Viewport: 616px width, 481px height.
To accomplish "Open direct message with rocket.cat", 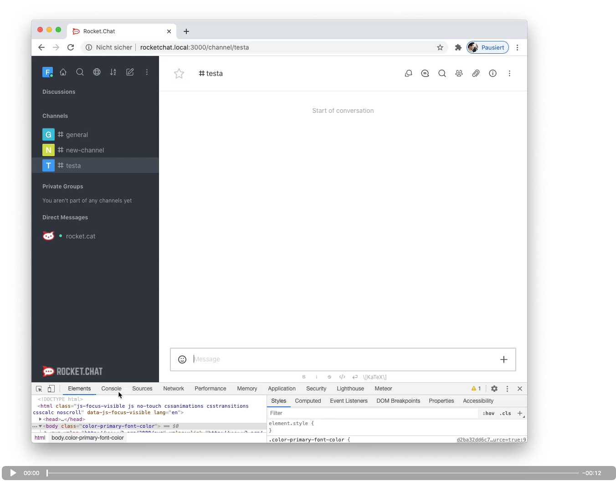I will 81,236.
